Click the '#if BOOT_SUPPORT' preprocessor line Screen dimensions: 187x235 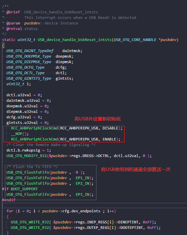20,189
